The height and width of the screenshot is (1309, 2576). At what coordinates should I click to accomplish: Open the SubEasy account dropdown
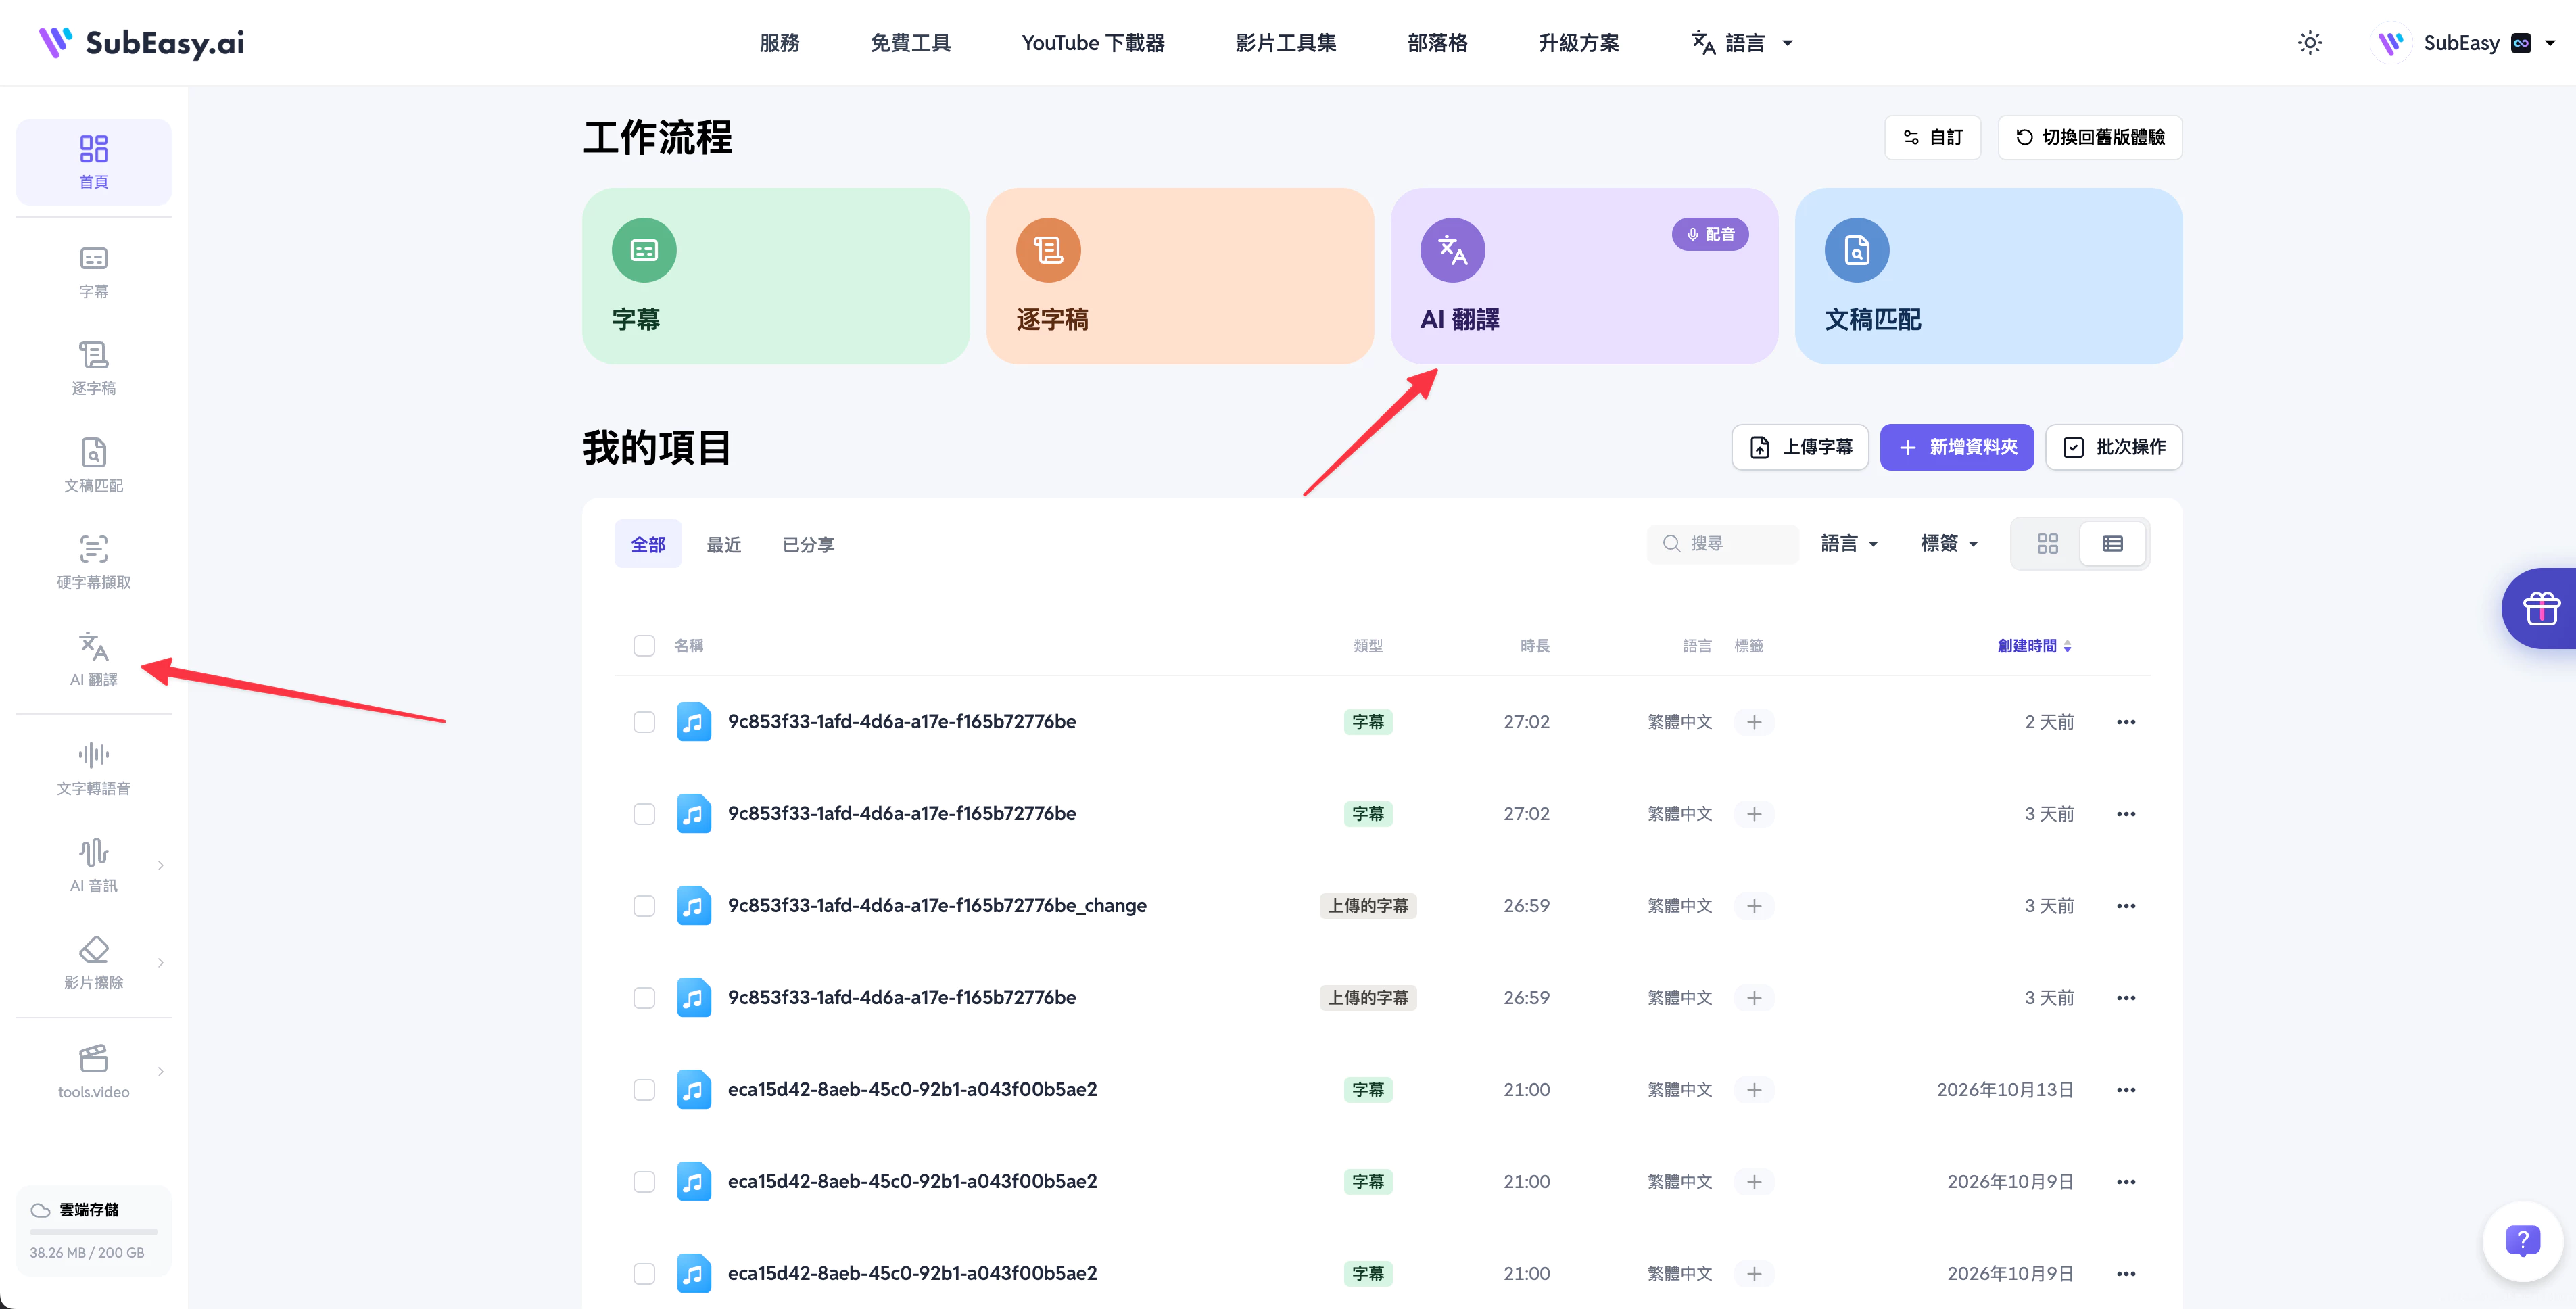[2463, 43]
